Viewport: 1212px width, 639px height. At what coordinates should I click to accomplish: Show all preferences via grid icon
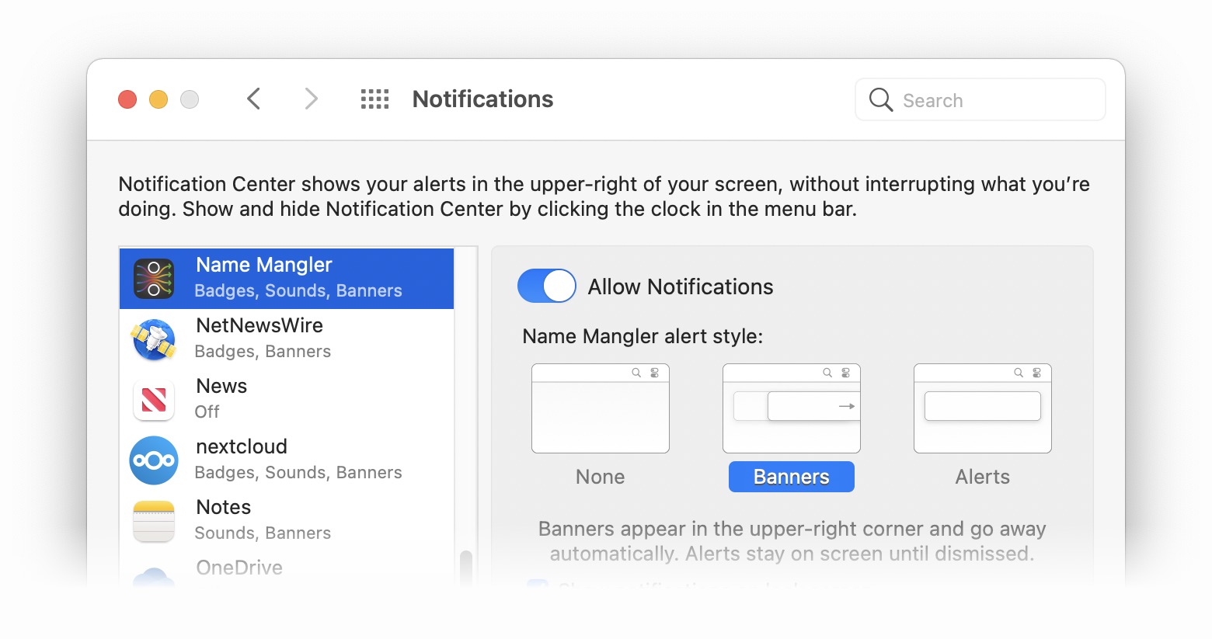click(x=374, y=99)
